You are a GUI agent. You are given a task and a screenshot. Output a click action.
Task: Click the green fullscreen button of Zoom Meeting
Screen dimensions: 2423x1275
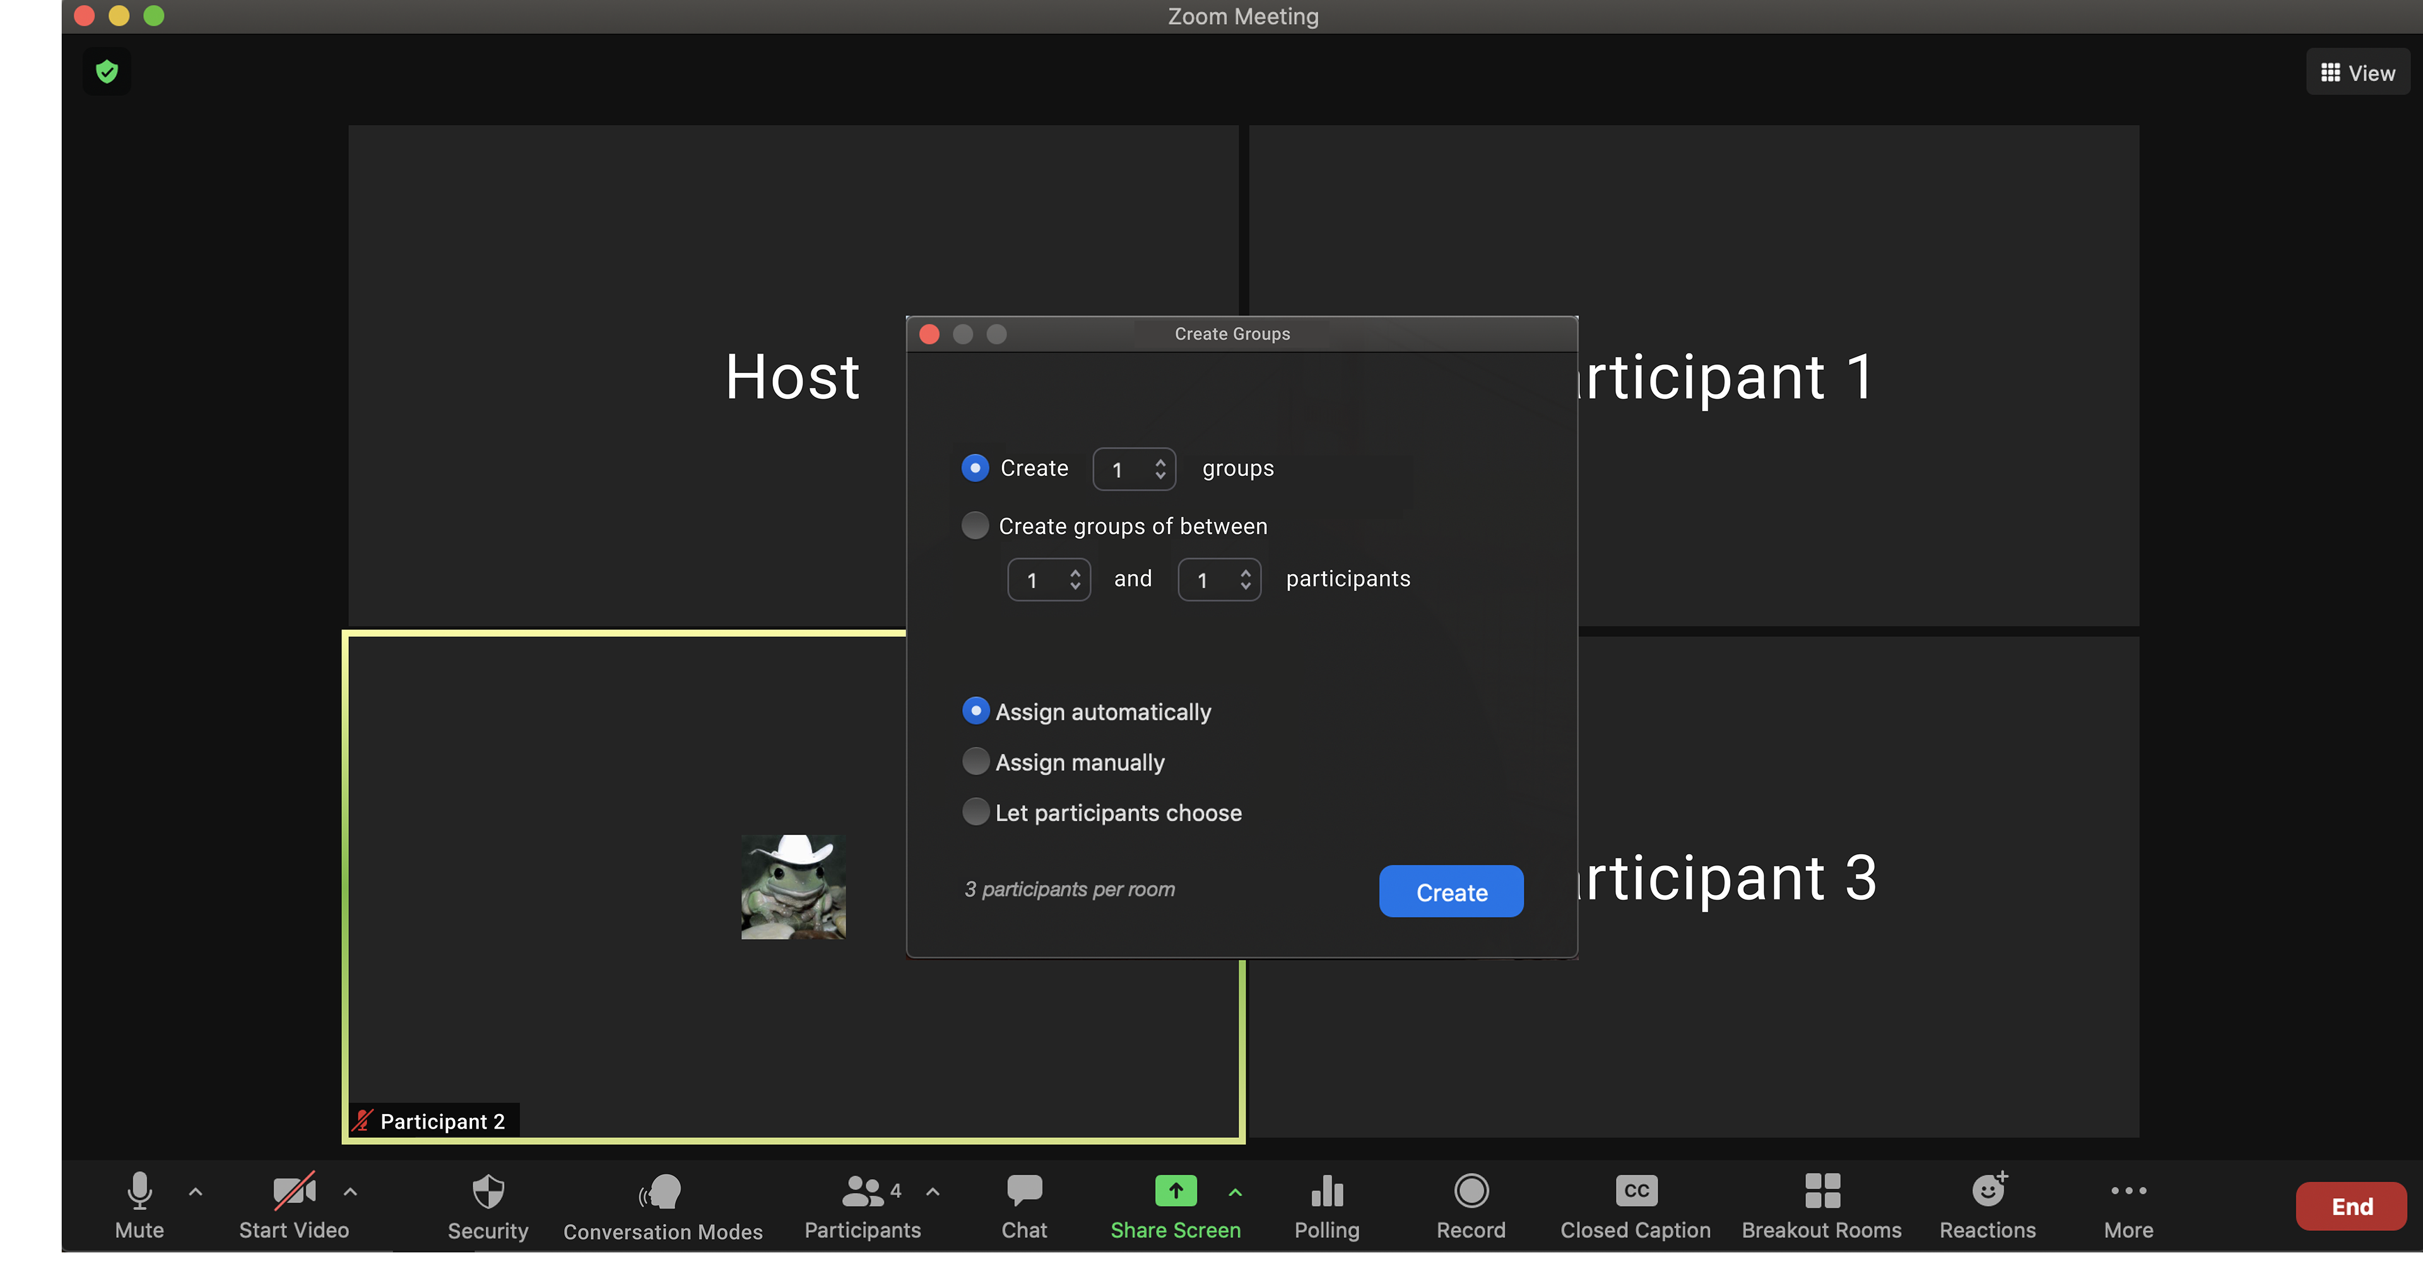(x=153, y=15)
